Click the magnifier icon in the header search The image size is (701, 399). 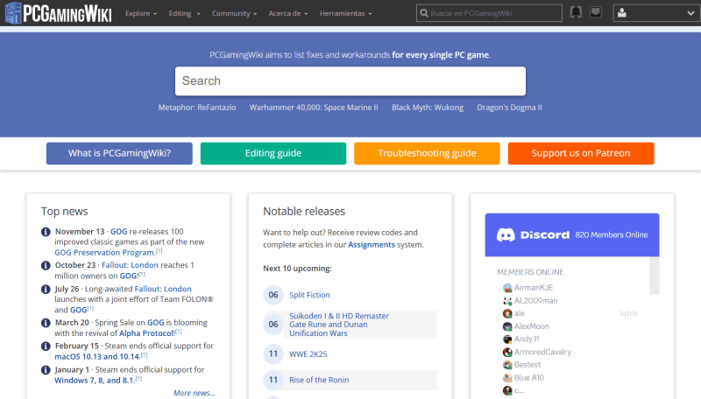pos(424,14)
